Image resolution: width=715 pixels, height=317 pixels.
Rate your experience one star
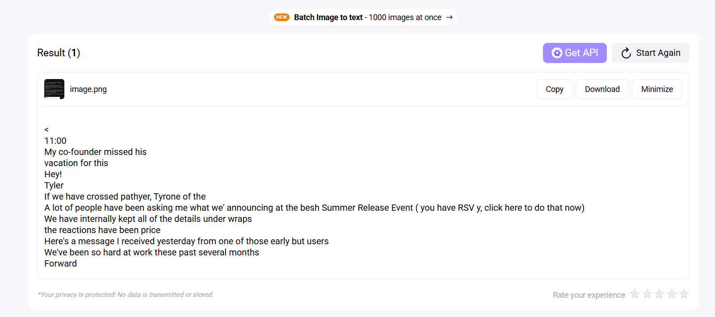(635, 294)
